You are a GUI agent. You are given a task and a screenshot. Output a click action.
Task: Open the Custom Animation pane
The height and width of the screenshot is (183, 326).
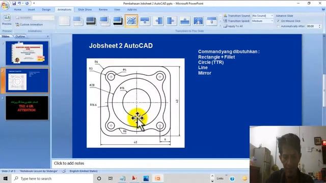29,24
